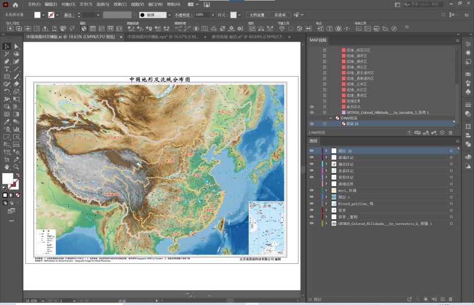Select the Pen tool
Viewport: 474px width, 305px height.
7,61
